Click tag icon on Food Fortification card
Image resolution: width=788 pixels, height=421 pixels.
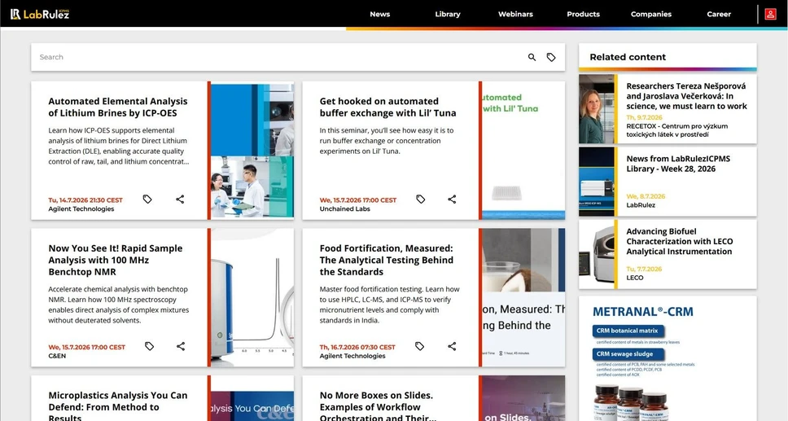pyautogui.click(x=419, y=346)
